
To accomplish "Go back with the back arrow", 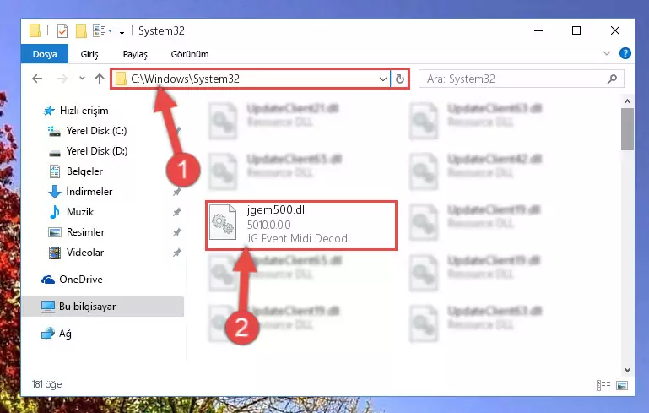I will 37,79.
